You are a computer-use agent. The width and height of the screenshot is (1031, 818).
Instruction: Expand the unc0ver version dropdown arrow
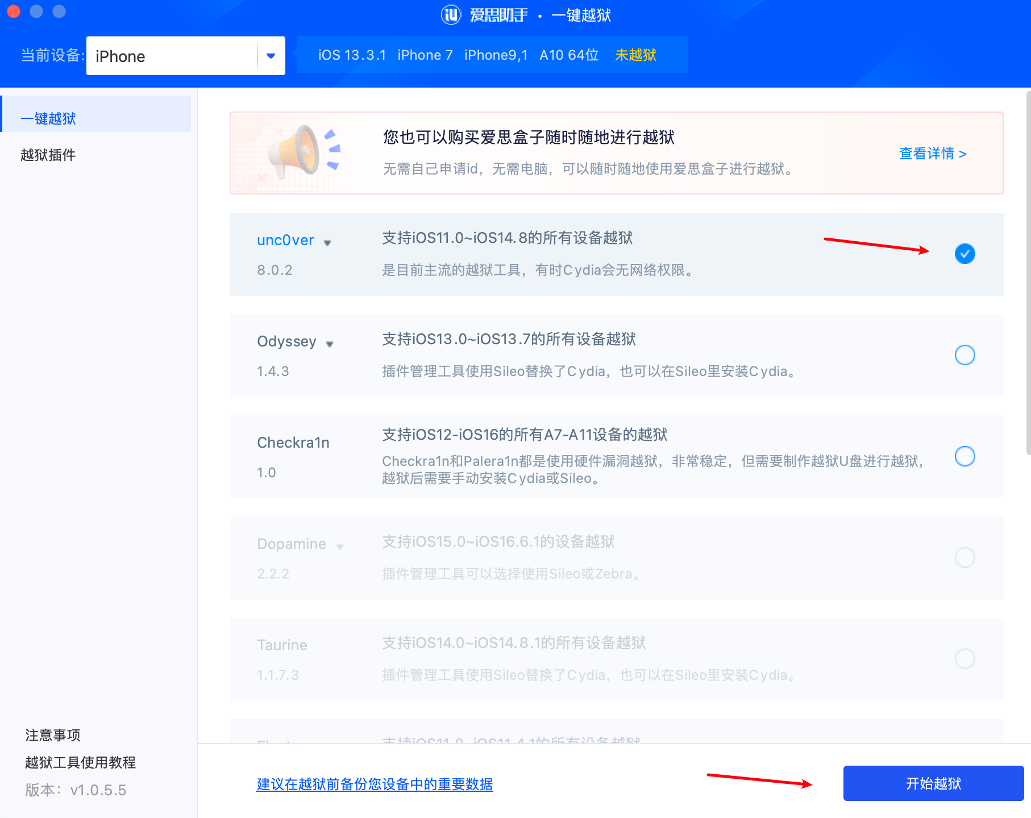point(327,243)
